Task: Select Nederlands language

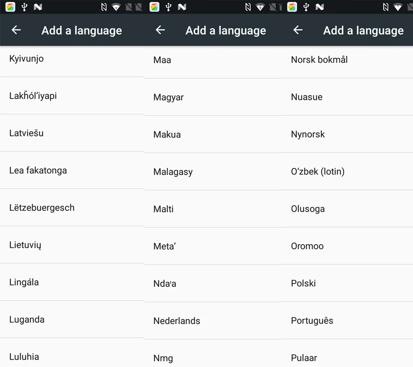Action: 213,321
